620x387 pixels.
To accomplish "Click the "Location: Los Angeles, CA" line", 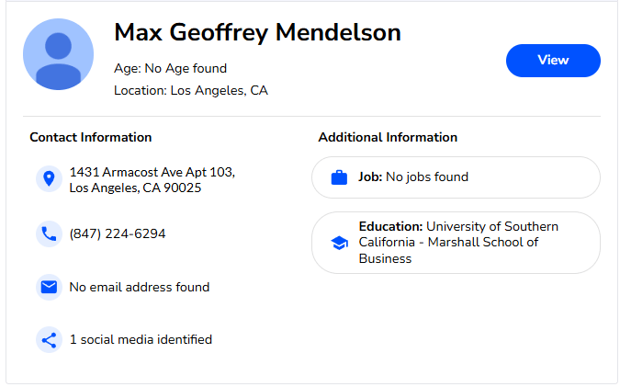I will 191,90.
